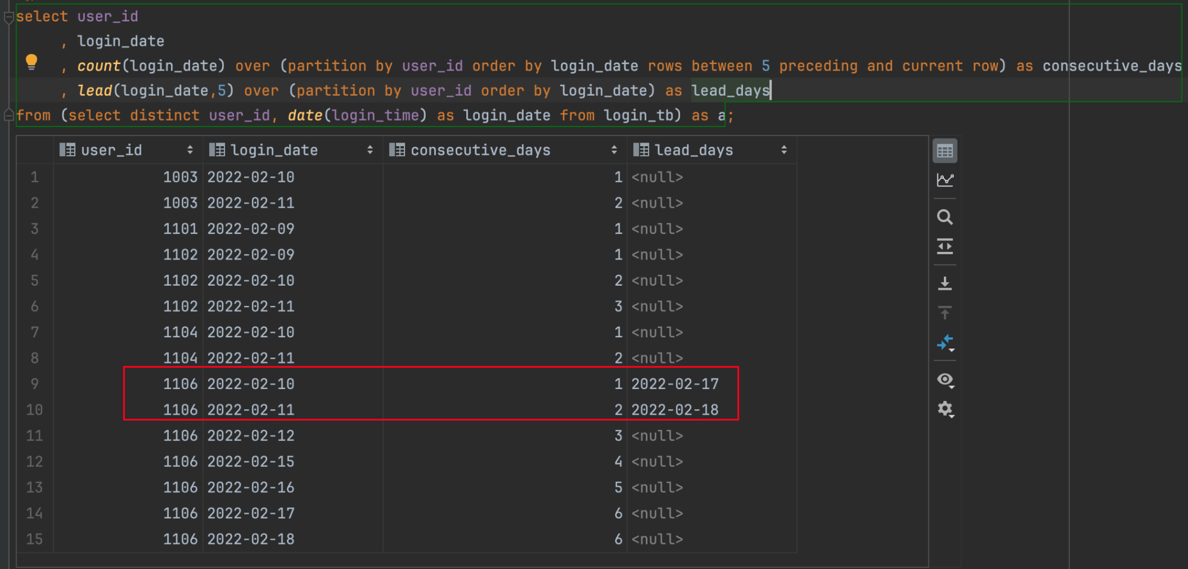Click the compare data arrows icon
1188x569 pixels.
click(x=944, y=343)
